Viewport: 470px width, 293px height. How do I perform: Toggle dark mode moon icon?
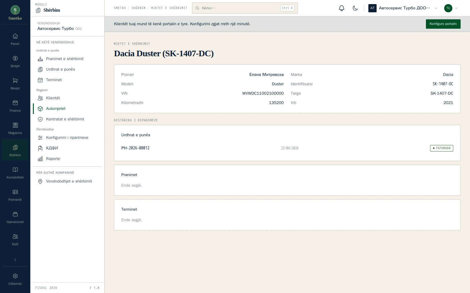[355, 8]
